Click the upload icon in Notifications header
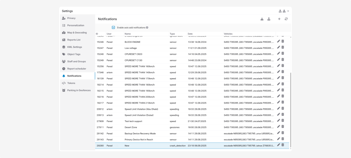Screen dimensions: 351x158 pyautogui.click(x=269, y=19)
